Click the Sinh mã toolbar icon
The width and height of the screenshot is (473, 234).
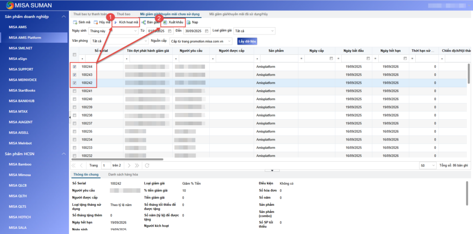coord(75,22)
